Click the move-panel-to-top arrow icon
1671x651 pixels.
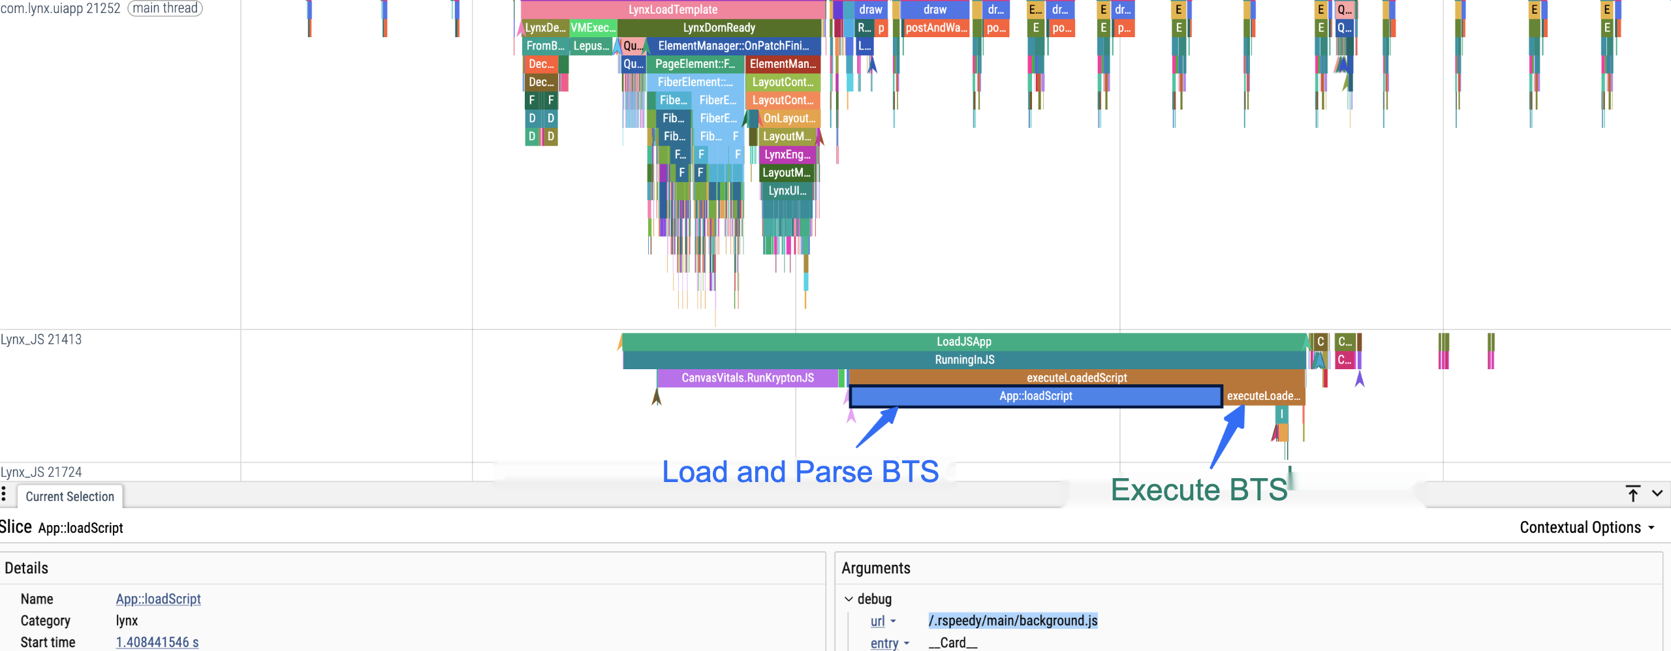click(x=1632, y=494)
